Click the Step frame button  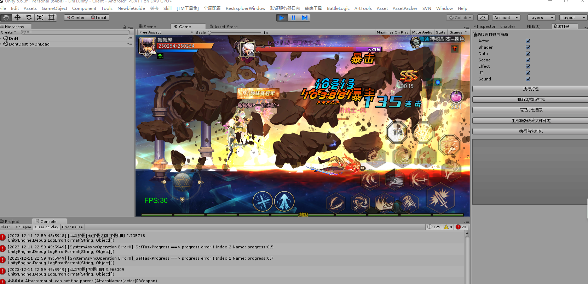point(305,18)
